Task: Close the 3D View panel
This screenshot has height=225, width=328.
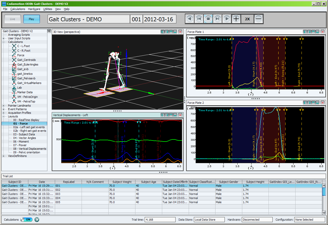Action: click(180, 32)
